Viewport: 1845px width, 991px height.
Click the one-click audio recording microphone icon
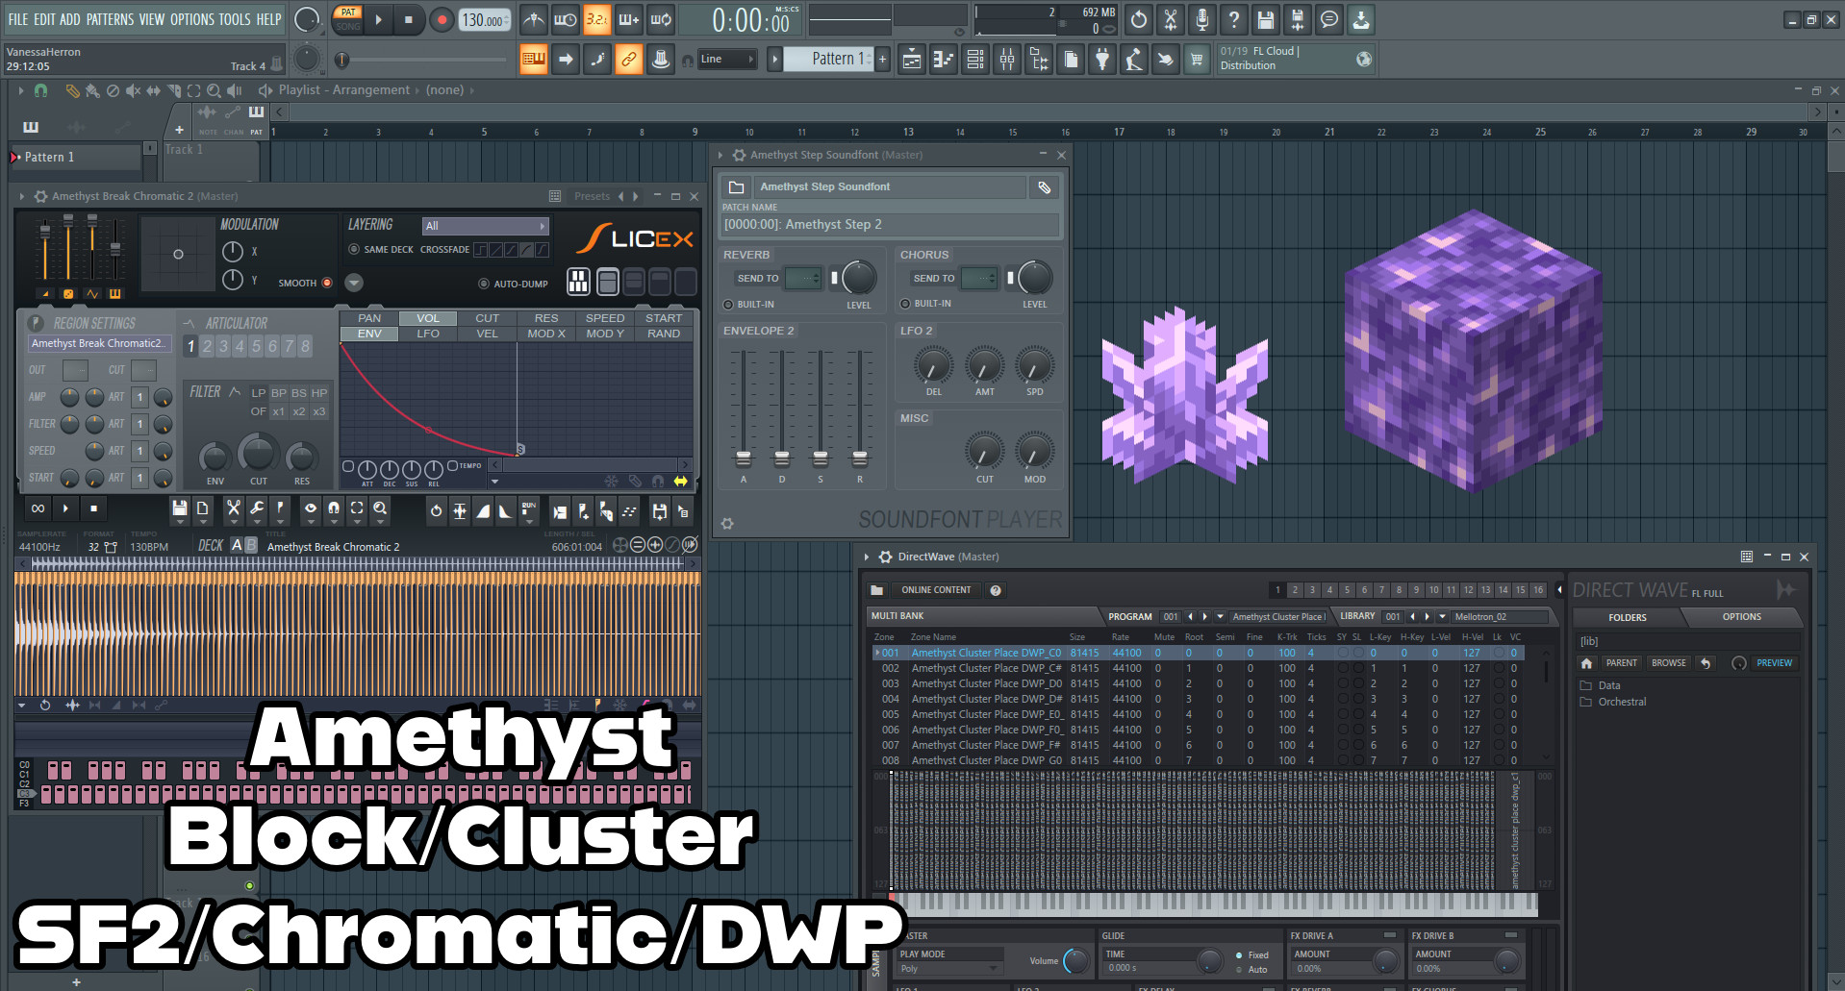(x=1202, y=19)
